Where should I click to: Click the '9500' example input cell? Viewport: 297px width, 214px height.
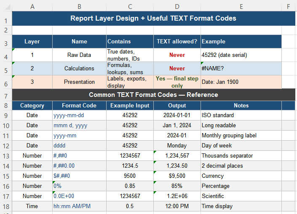pos(130,176)
